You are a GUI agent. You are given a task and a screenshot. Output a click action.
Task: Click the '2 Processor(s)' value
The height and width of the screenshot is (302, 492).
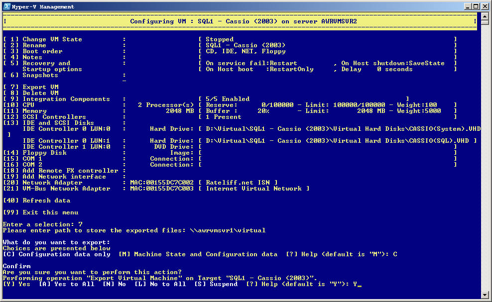pos(166,105)
